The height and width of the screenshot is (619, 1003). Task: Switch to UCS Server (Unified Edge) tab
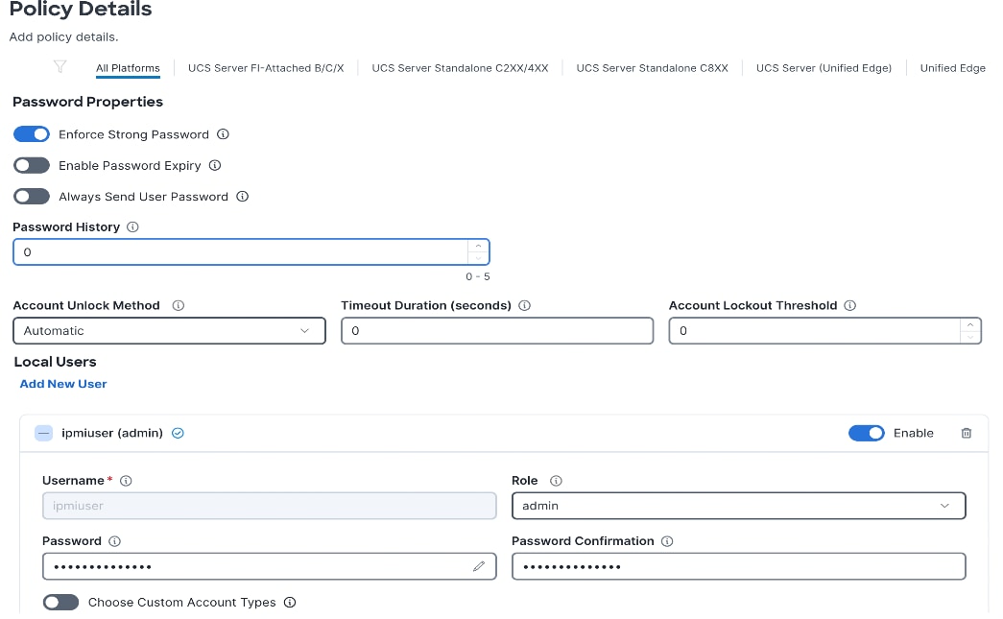pos(824,68)
